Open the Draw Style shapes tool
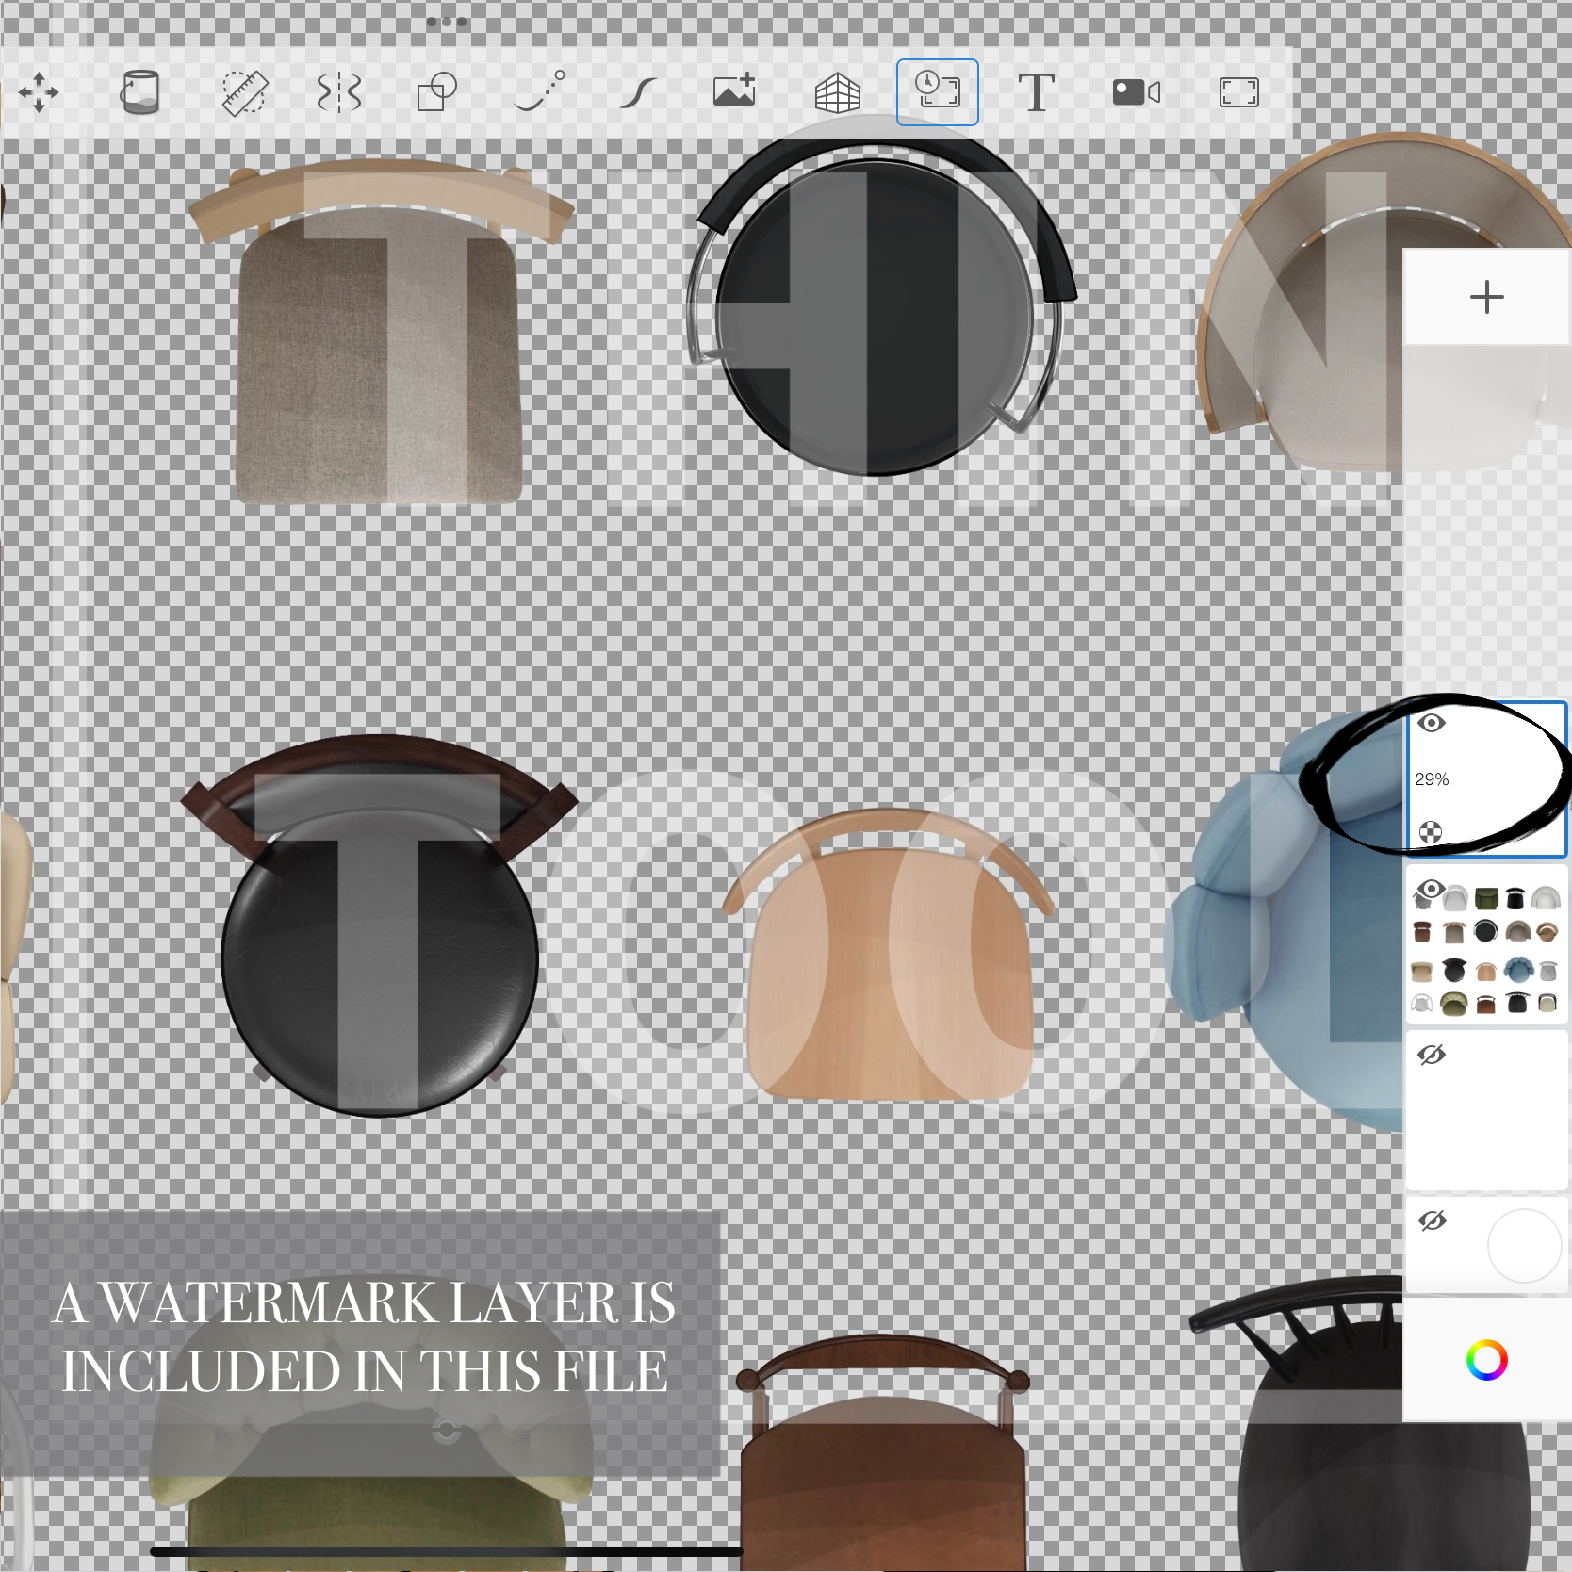The width and height of the screenshot is (1572, 1572). (436, 92)
